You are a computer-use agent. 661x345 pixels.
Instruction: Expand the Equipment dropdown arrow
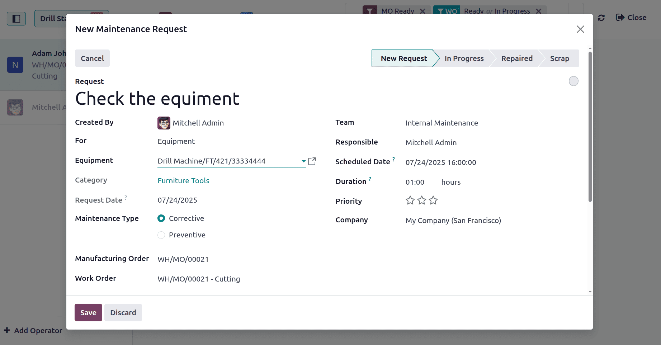303,161
